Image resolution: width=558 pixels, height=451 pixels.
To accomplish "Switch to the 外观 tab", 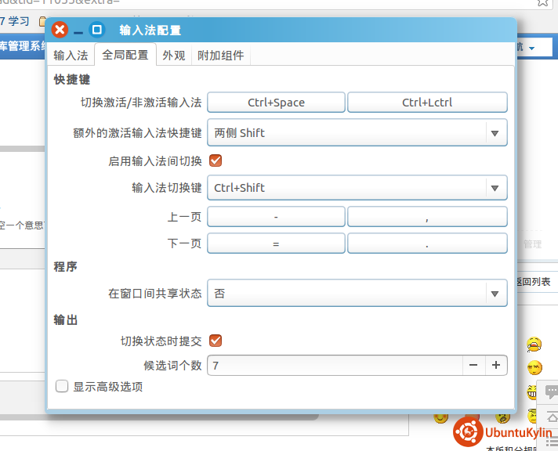I will 174,56.
